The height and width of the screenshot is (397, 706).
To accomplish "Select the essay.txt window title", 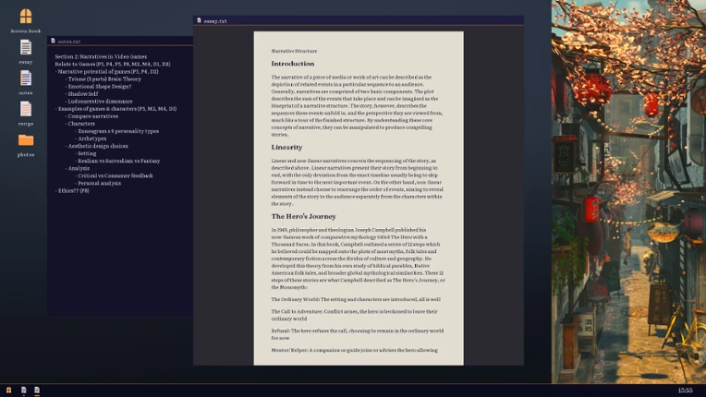I will 215,21.
